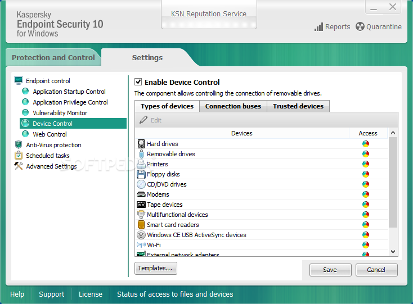Click Application Startup Control bullet icon
The image size is (413, 304).
[x=25, y=91]
